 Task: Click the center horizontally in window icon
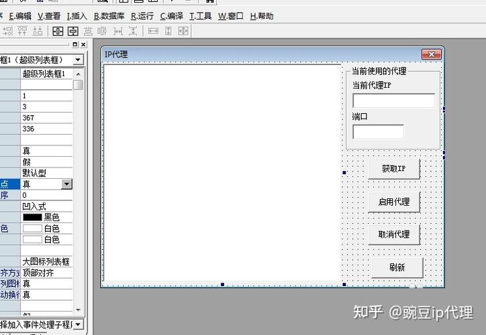point(58,31)
